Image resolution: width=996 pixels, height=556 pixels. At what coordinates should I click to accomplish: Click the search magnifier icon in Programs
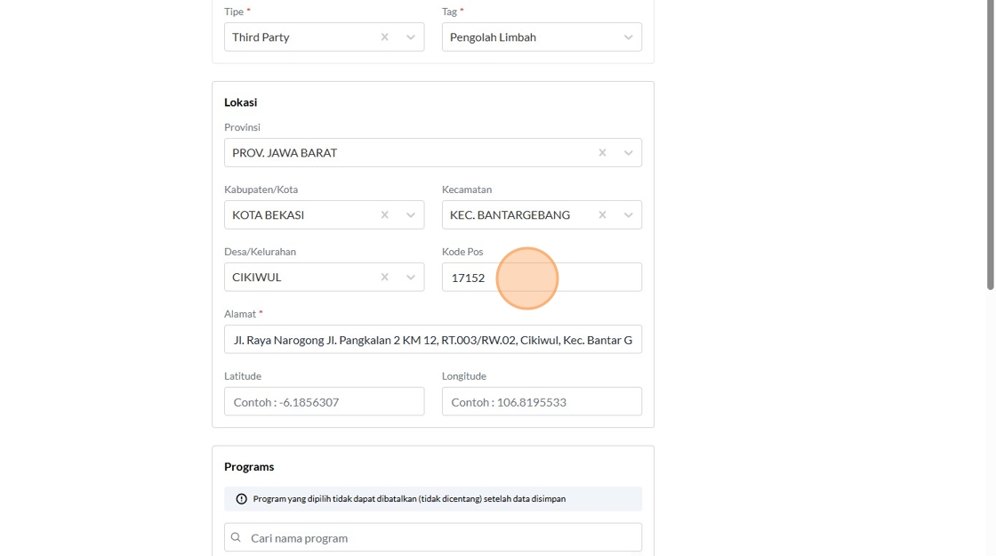click(236, 537)
